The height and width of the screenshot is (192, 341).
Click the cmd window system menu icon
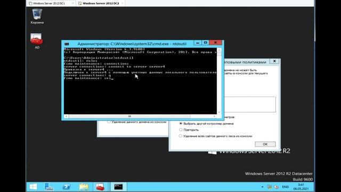(67, 44)
